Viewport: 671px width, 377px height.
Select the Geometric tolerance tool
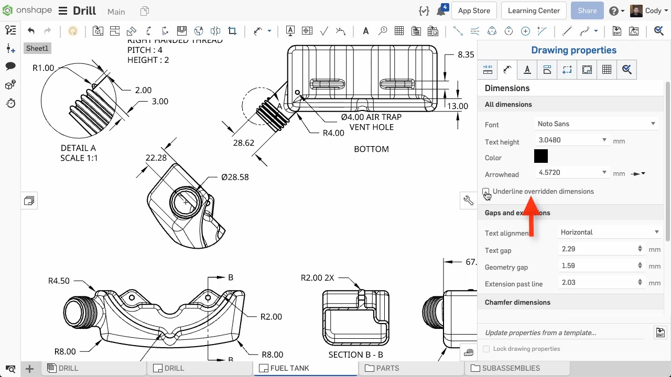(x=307, y=31)
